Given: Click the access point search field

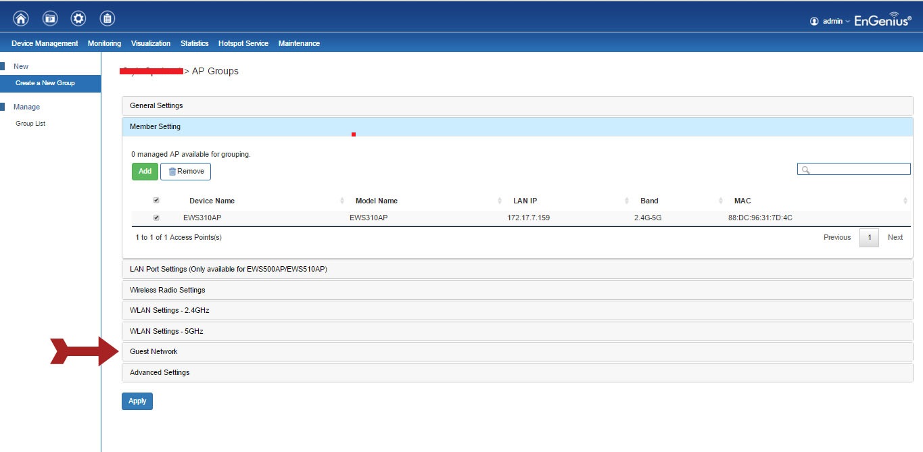Looking at the screenshot, I should click(859, 169).
